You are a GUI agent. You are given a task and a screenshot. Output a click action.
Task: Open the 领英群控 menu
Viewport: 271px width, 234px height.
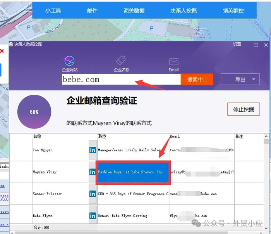233,11
